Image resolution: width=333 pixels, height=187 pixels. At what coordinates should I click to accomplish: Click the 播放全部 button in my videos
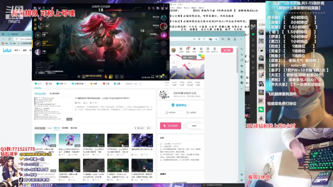pyautogui.click(x=139, y=128)
